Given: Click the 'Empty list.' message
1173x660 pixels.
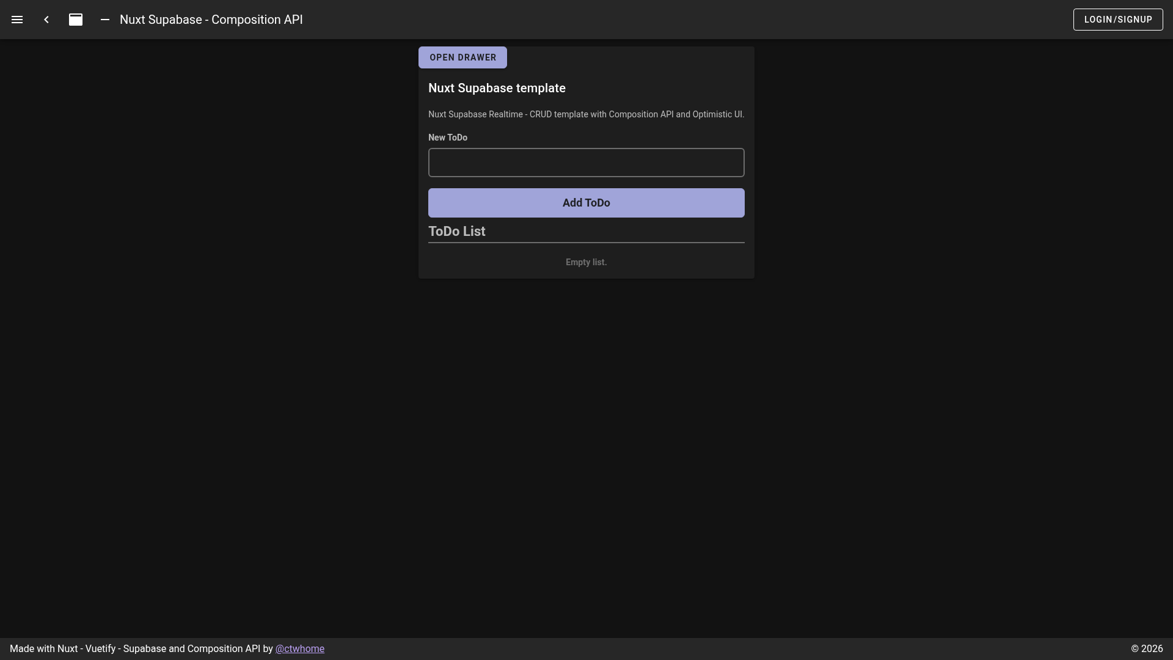Looking at the screenshot, I should (586, 262).
